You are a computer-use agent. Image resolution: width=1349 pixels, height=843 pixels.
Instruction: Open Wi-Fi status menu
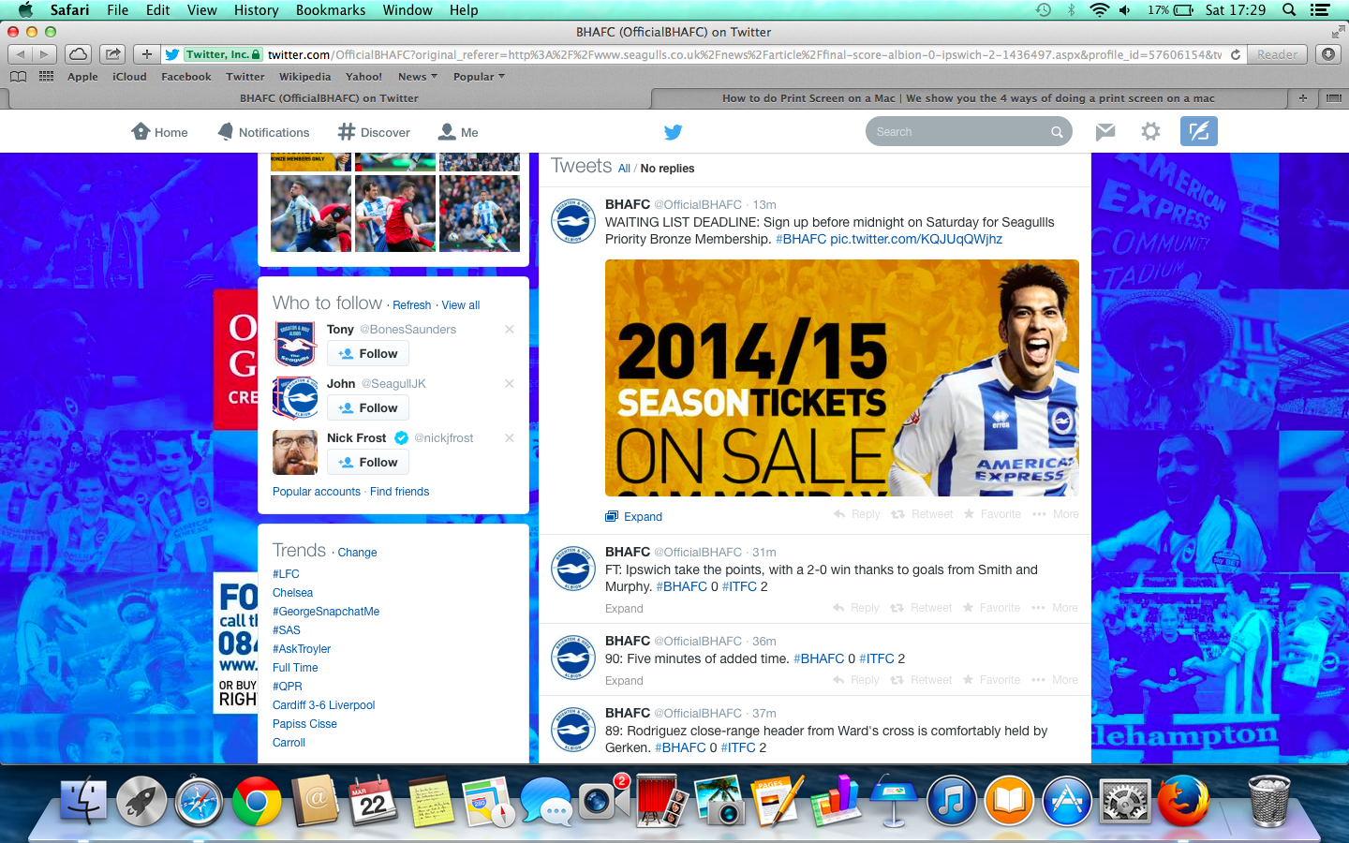tap(1099, 10)
